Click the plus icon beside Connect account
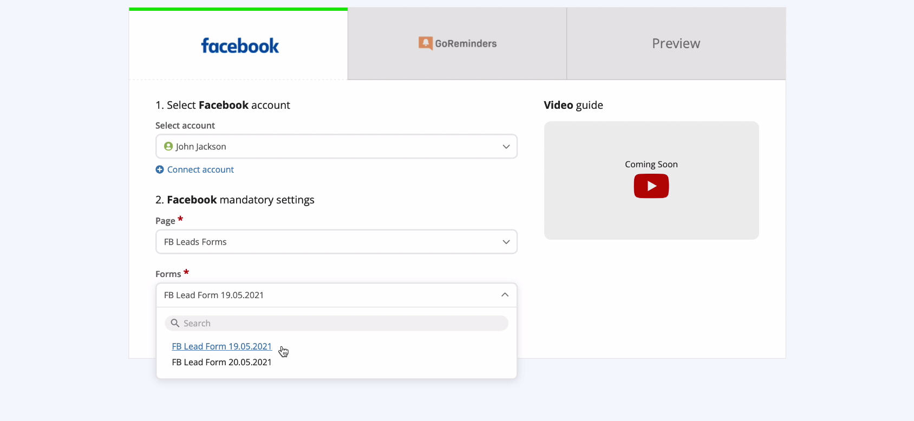This screenshot has width=914, height=421. coord(160,169)
